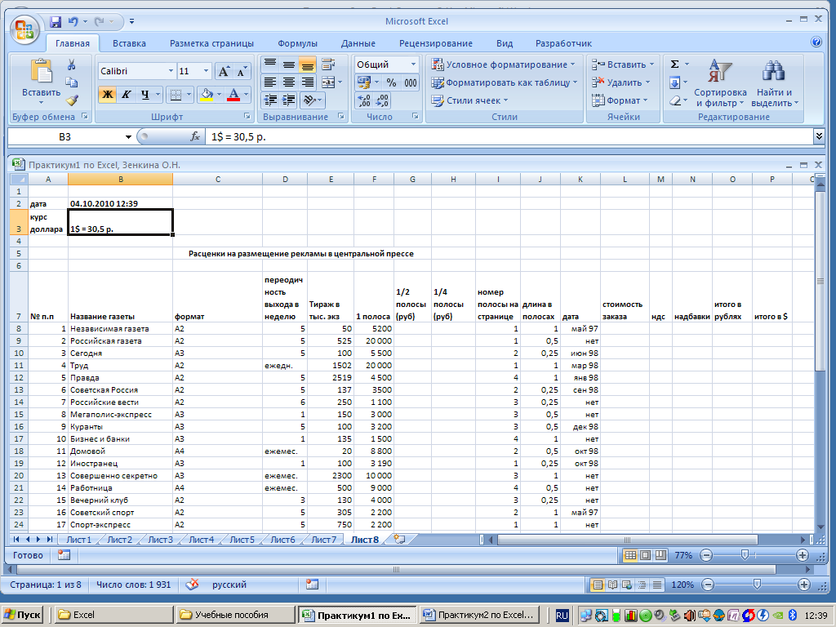The image size is (836, 627).
Task: Click the Cut scissors icon
Action: pyautogui.click(x=72, y=64)
